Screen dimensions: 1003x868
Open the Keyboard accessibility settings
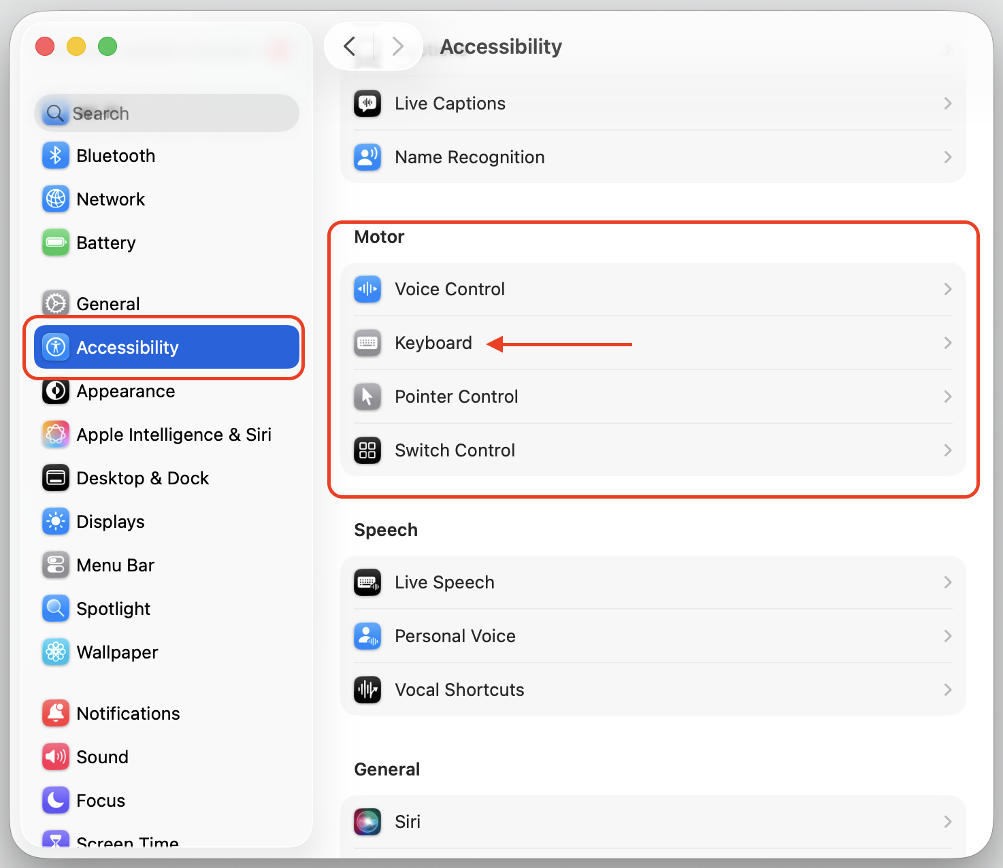click(x=653, y=343)
